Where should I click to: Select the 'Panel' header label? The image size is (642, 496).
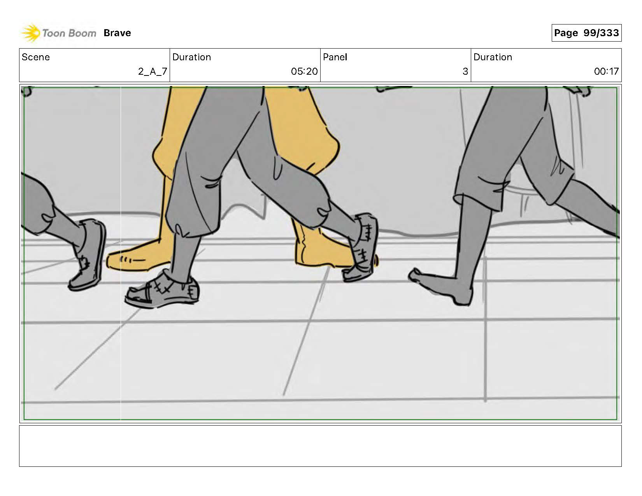point(335,57)
